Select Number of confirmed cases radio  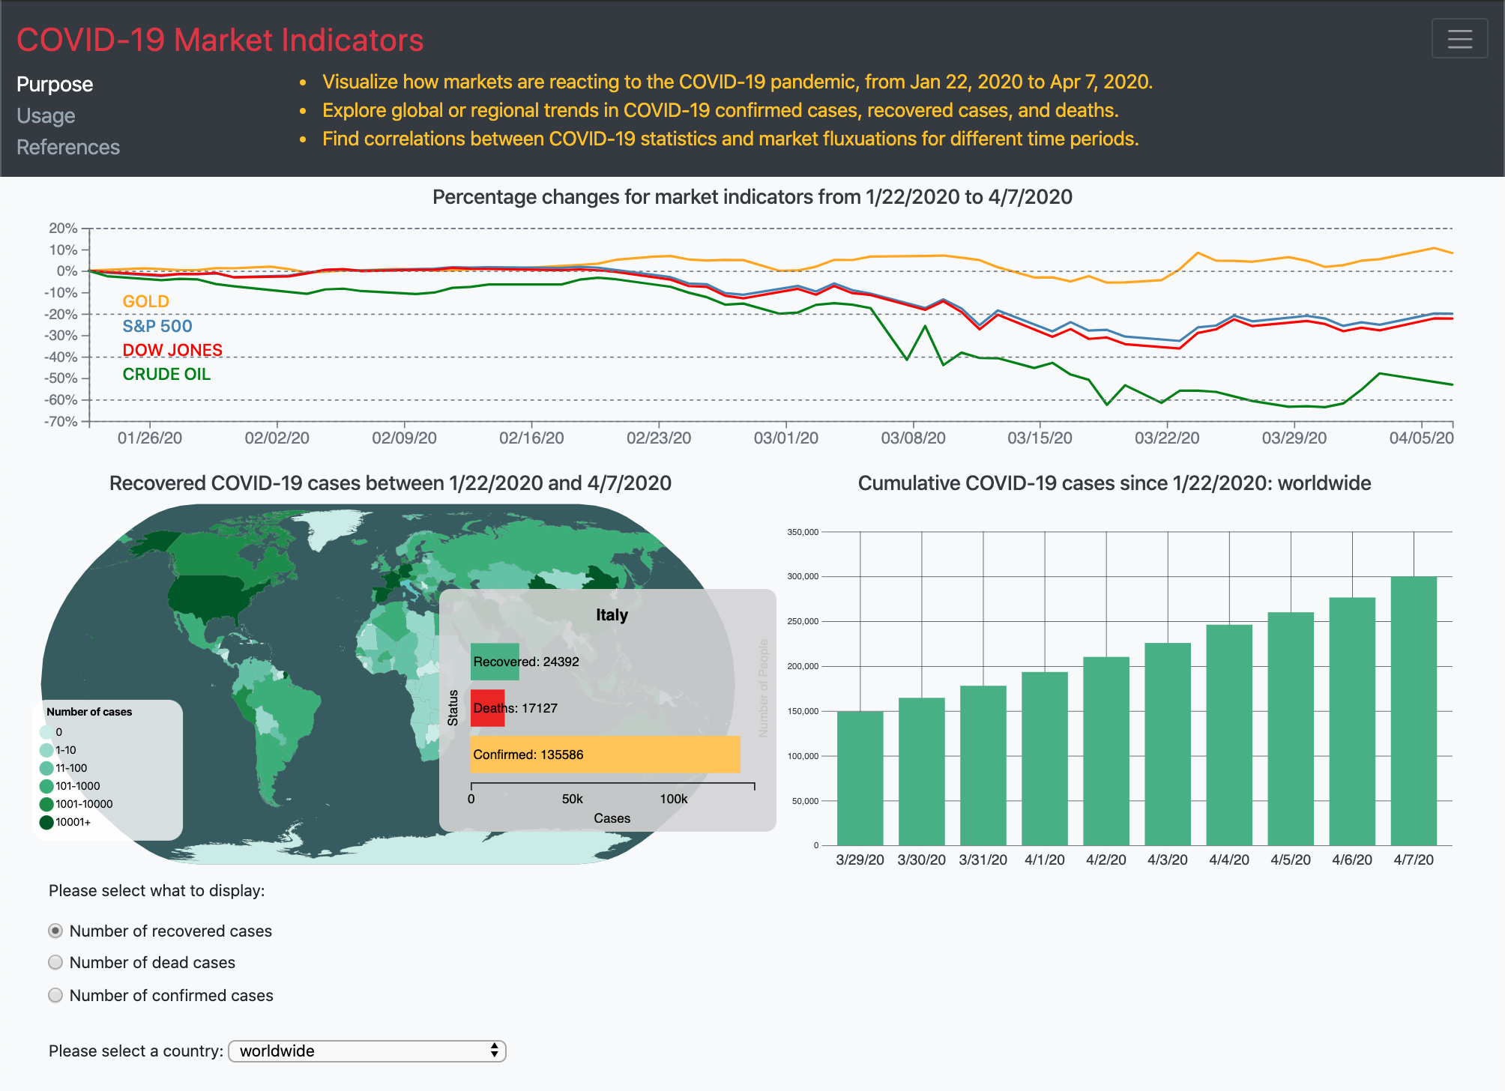(x=55, y=995)
